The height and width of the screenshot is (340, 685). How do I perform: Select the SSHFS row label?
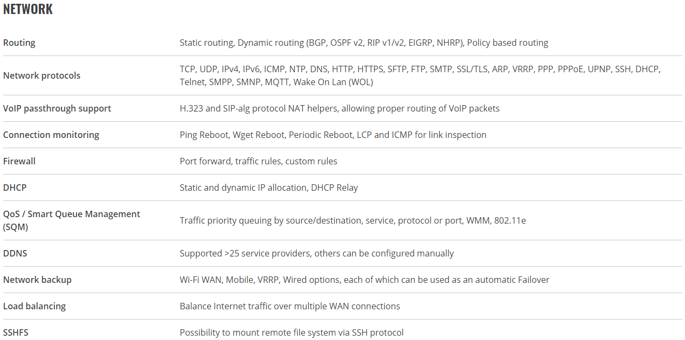[x=16, y=332]
